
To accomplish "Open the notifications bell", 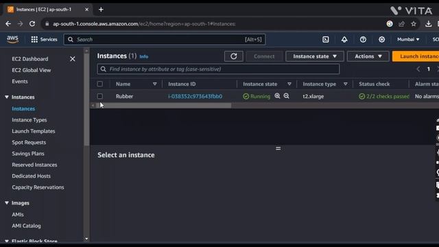I will coord(344,40).
